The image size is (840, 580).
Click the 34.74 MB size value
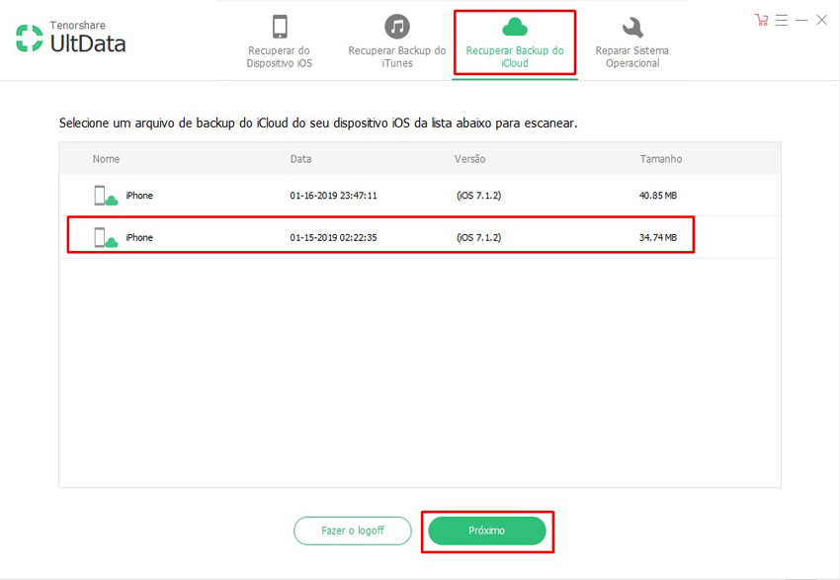658,237
